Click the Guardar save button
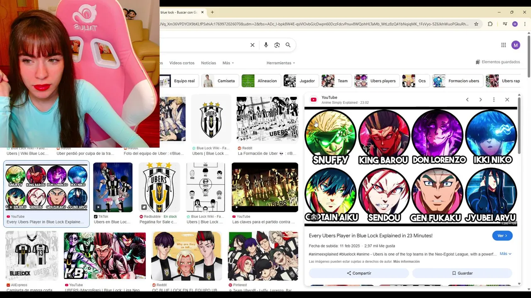The width and height of the screenshot is (531, 298). pyautogui.click(x=462, y=273)
